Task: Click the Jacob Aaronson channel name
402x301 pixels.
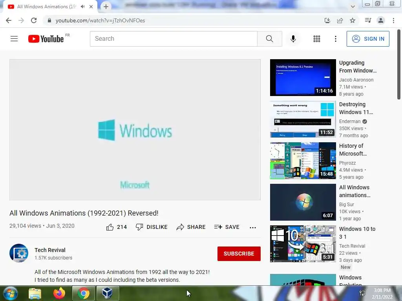Action: 356,80
